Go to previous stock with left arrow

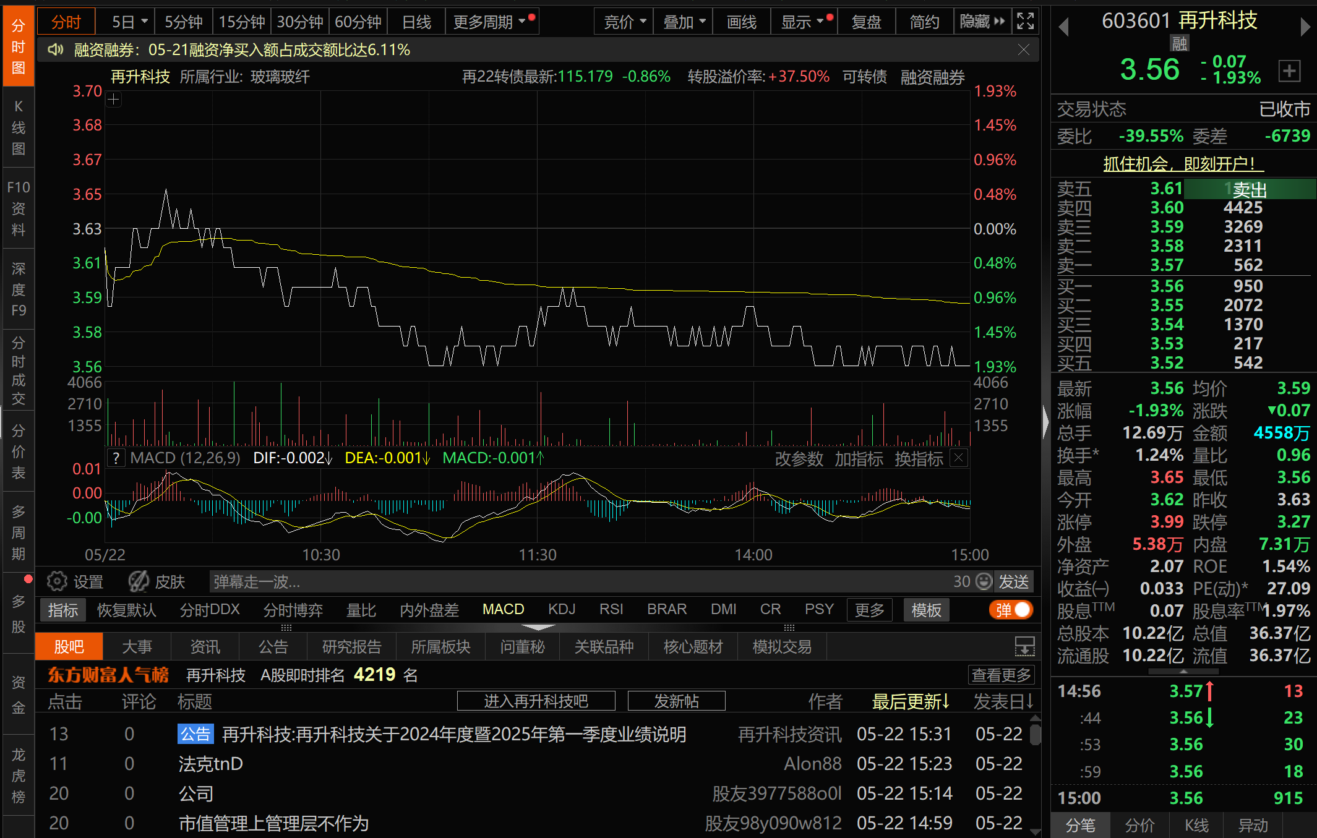click(x=1063, y=27)
